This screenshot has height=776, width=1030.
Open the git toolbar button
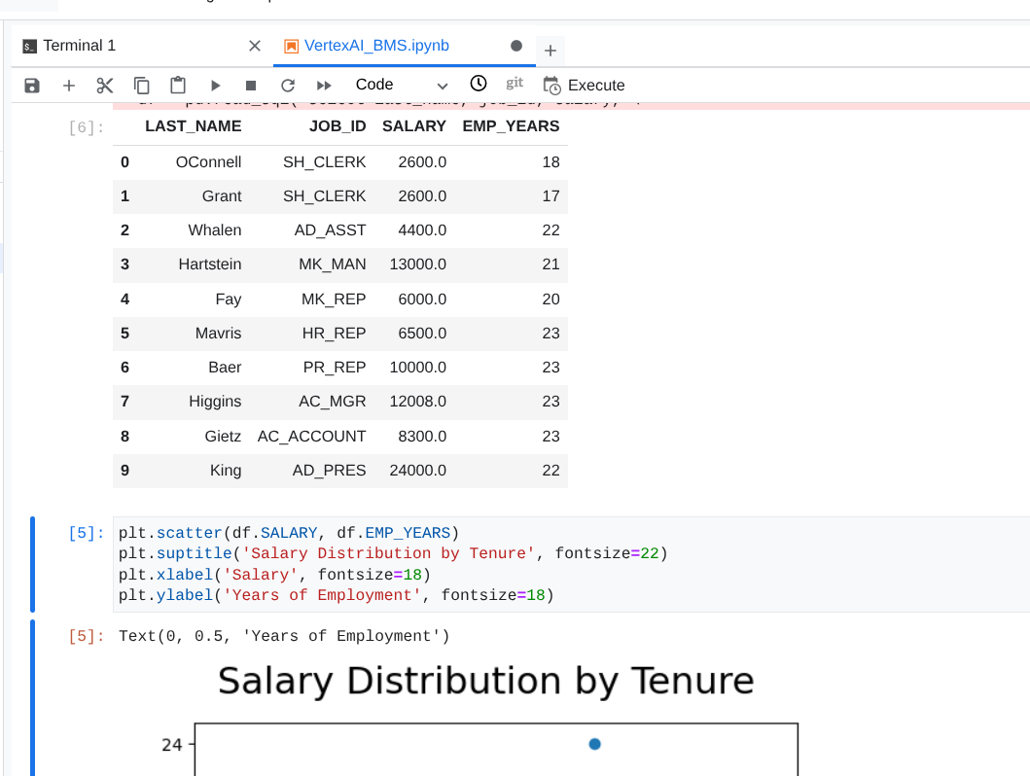click(515, 83)
